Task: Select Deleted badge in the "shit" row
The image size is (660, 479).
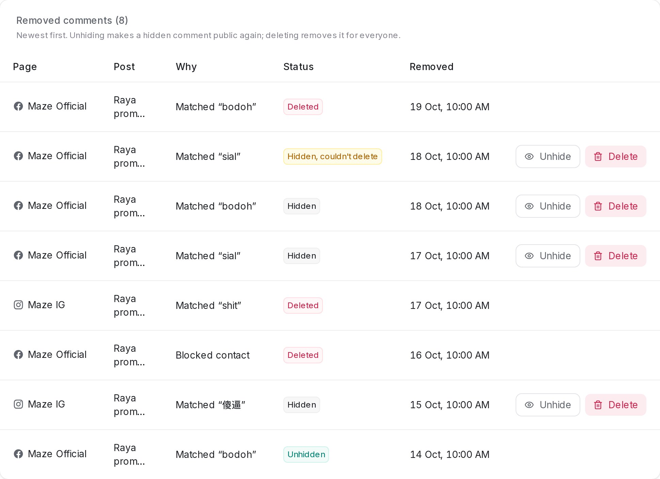Action: [x=303, y=305]
